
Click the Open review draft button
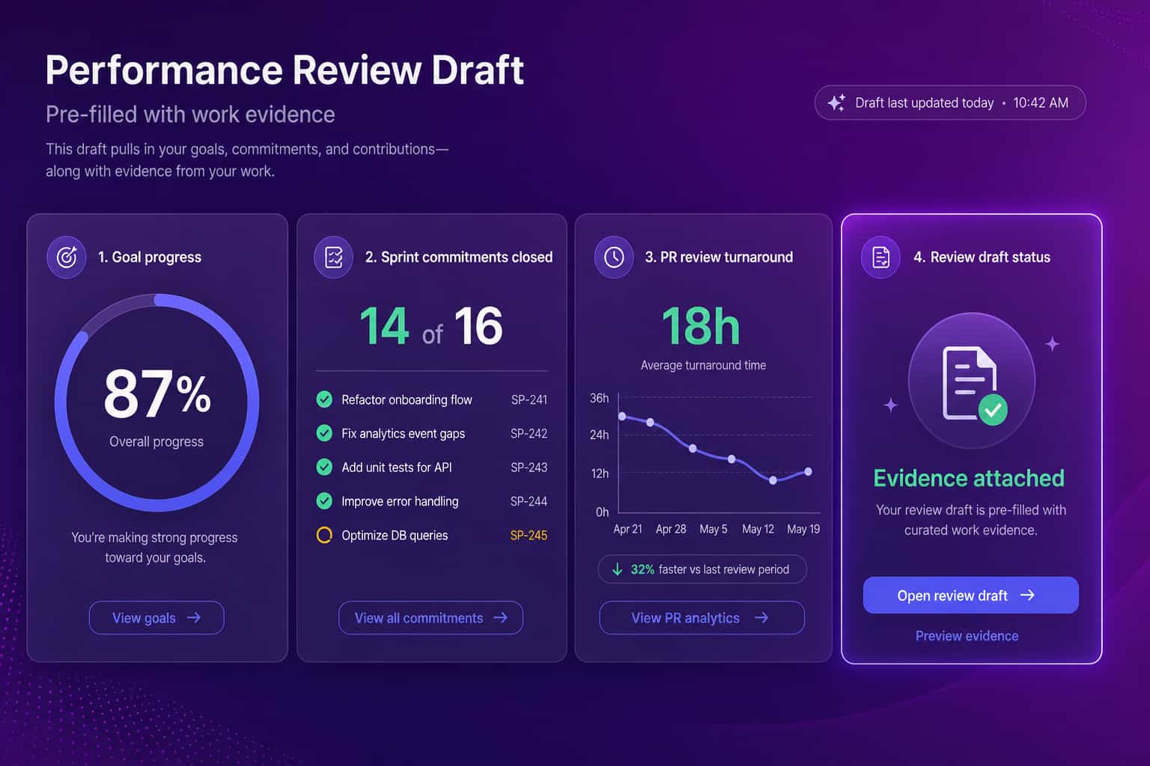click(970, 595)
